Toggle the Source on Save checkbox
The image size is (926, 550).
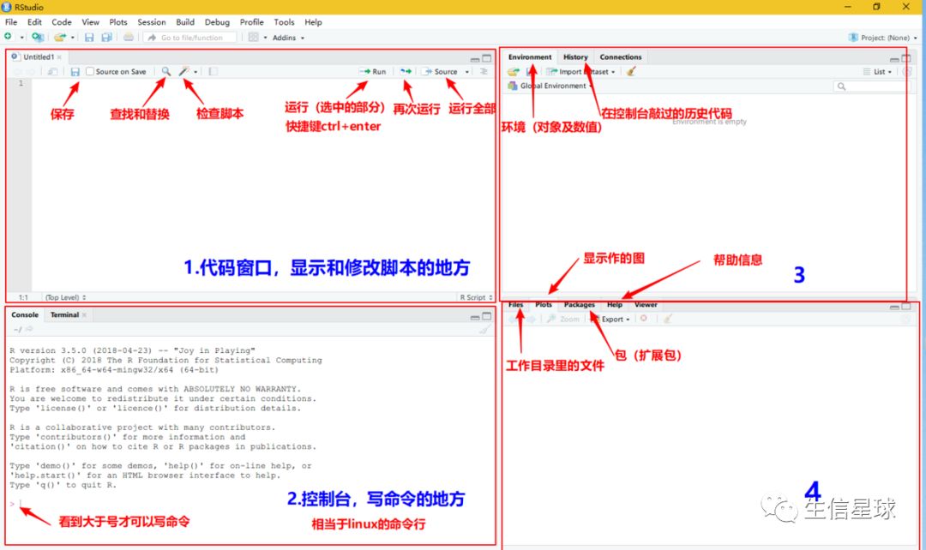tap(90, 71)
